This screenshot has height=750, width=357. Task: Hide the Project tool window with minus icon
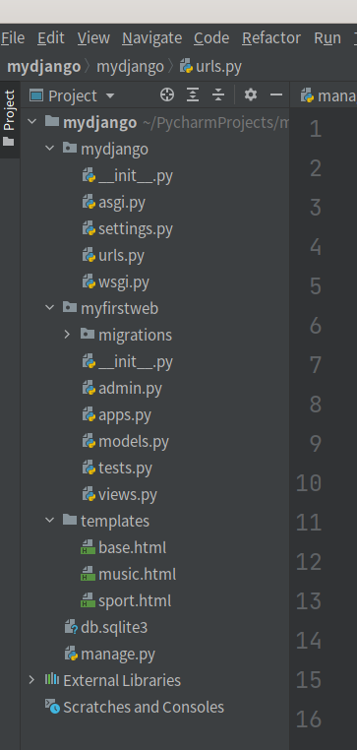point(276,94)
